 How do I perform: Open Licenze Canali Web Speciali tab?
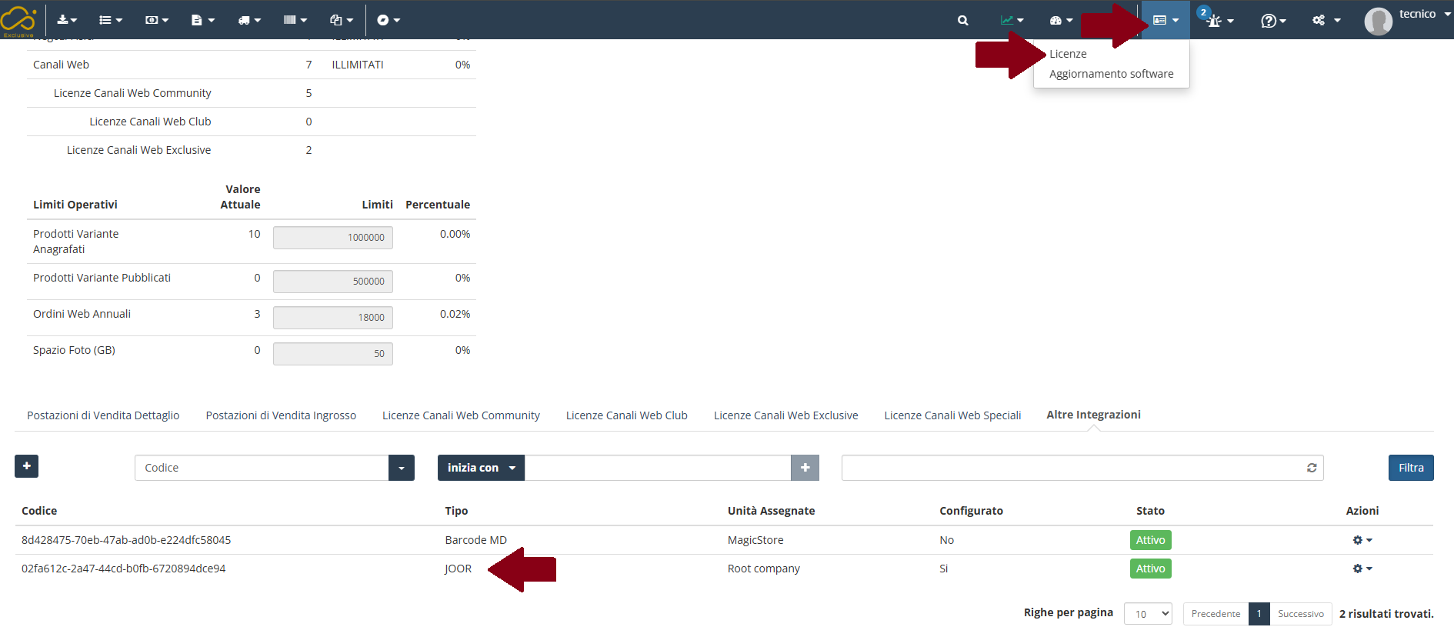(x=952, y=415)
